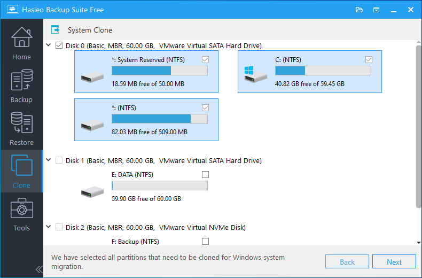This screenshot has height=278, width=422.
Task: Toggle the System Reserved partition checkbox
Action: click(x=205, y=59)
